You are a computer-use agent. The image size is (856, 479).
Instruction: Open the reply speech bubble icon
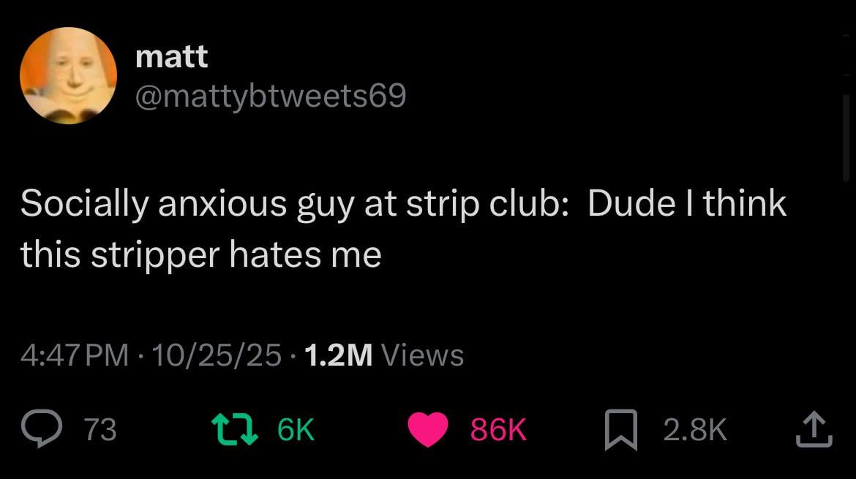coord(42,429)
